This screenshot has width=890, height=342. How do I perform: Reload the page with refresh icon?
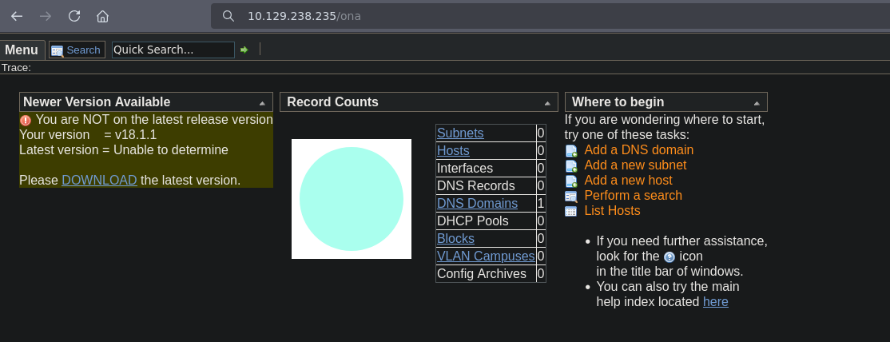[74, 16]
